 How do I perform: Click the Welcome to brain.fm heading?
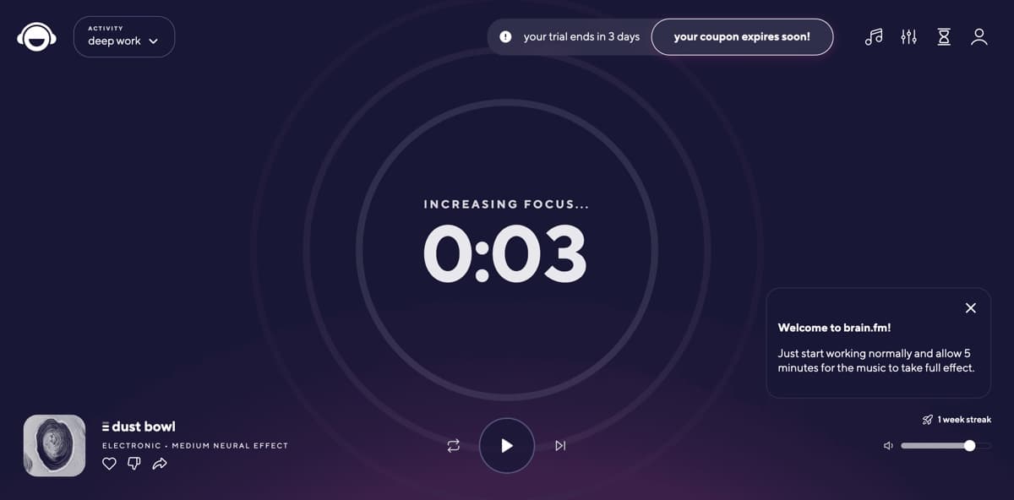(834, 328)
